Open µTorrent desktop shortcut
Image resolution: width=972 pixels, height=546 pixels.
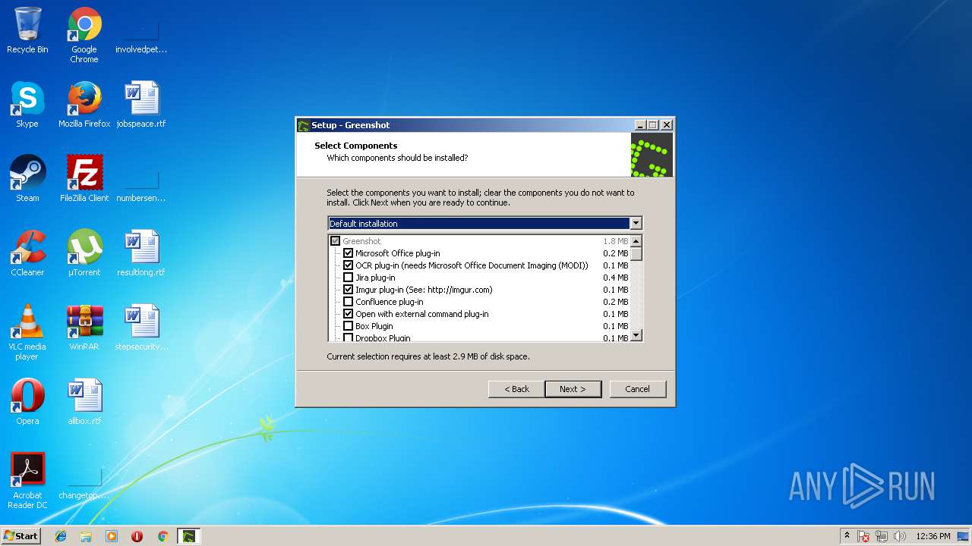pos(84,254)
